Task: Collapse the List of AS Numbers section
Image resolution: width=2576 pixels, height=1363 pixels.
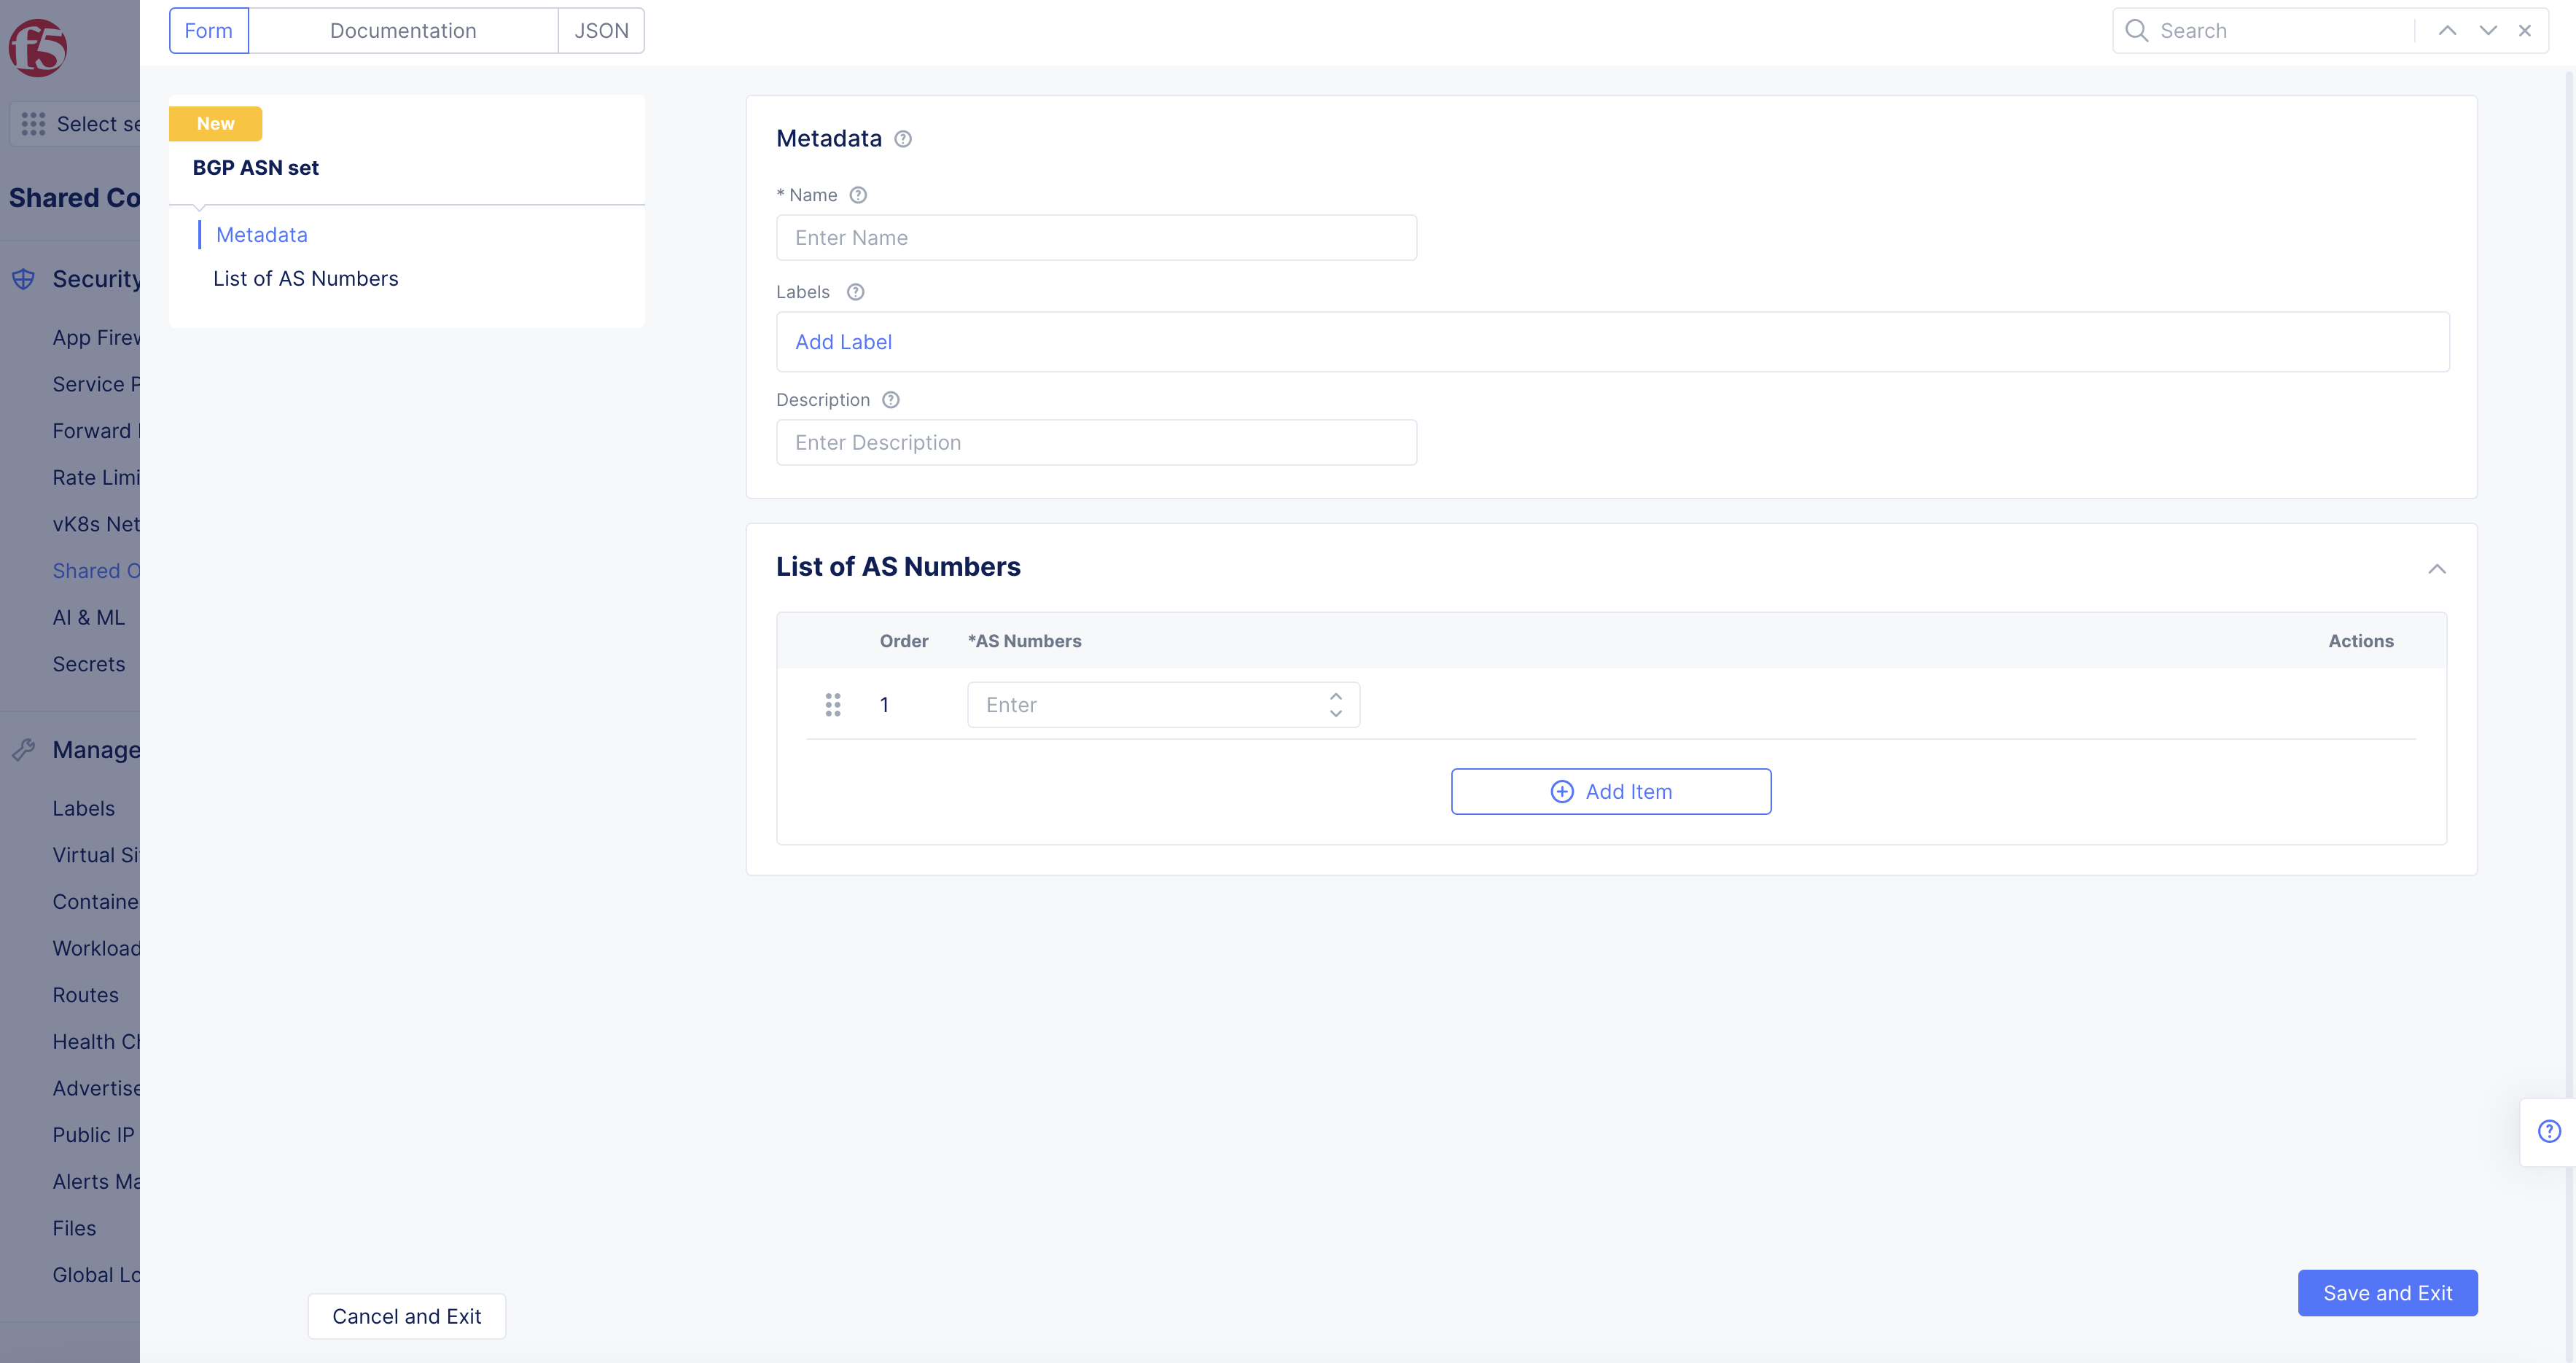Action: 2437,569
